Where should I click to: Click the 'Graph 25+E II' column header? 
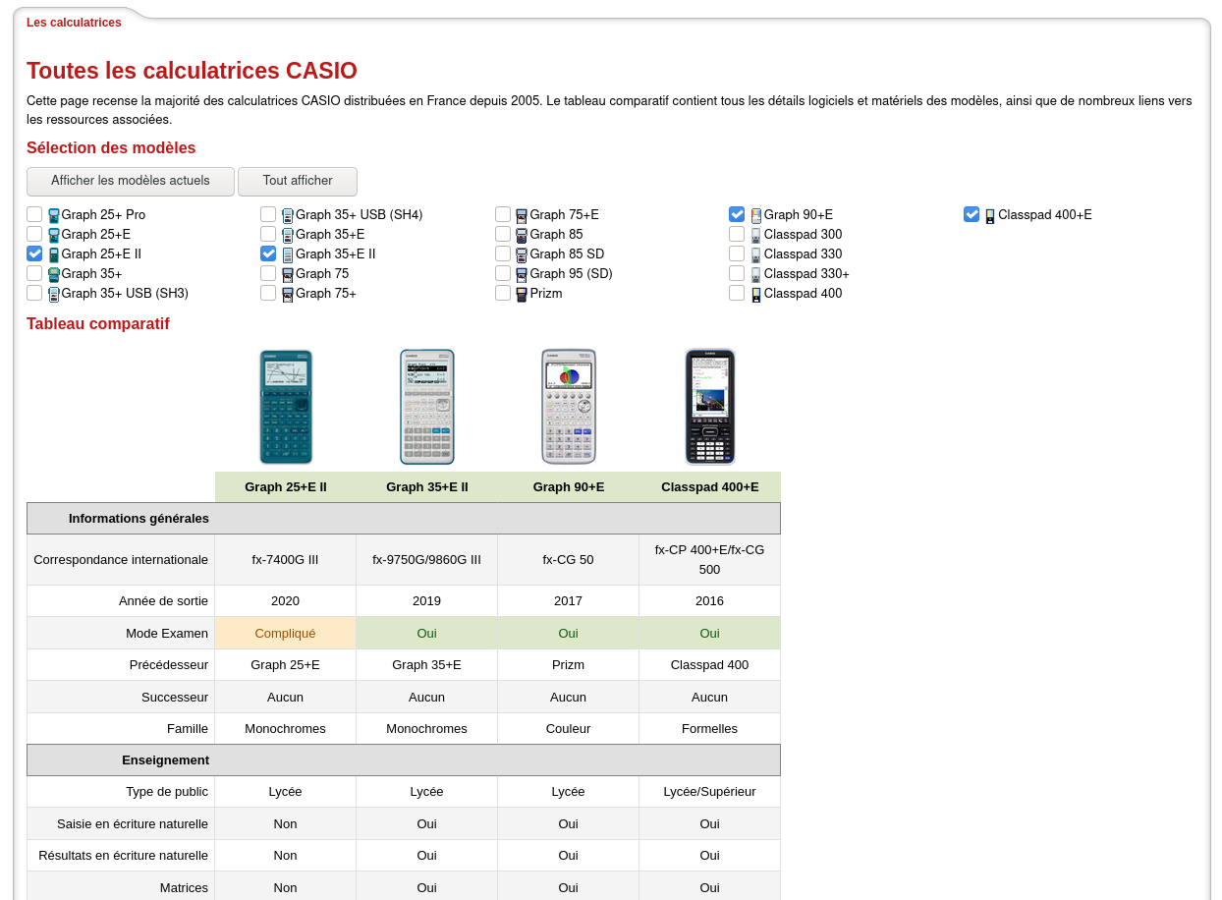click(x=286, y=487)
